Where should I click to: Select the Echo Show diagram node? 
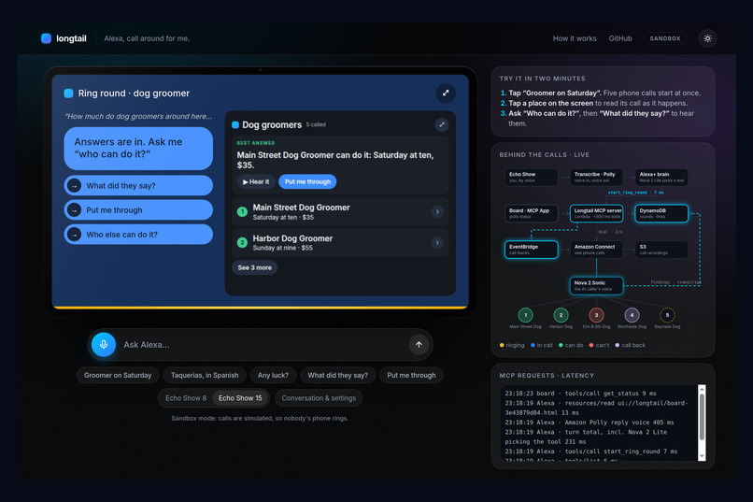[x=531, y=178]
